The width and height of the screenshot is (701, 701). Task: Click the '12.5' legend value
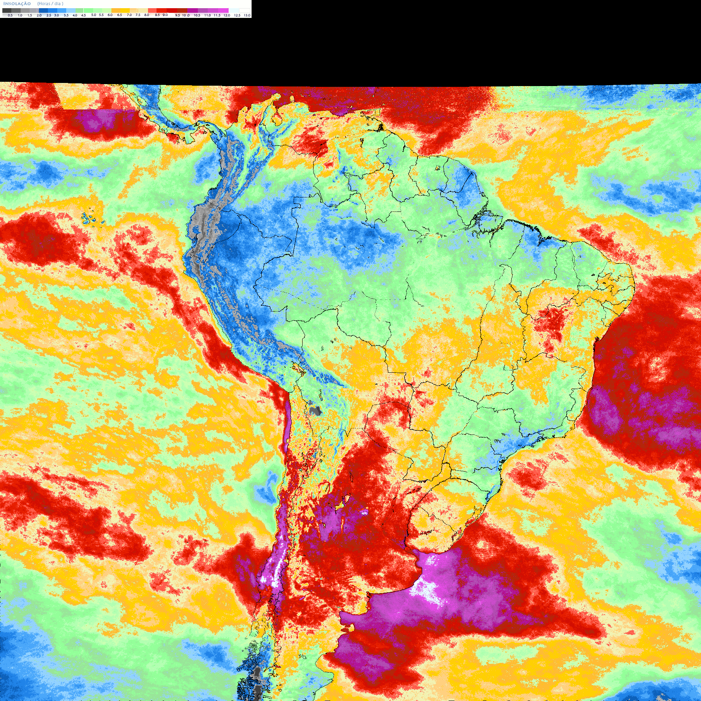(237, 15)
